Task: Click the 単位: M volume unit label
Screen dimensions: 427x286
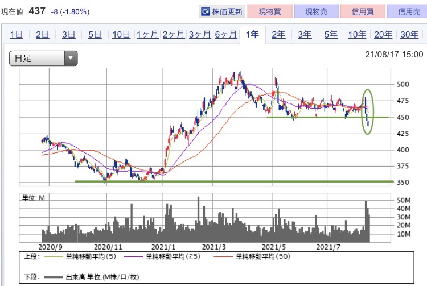Action: coord(33,198)
